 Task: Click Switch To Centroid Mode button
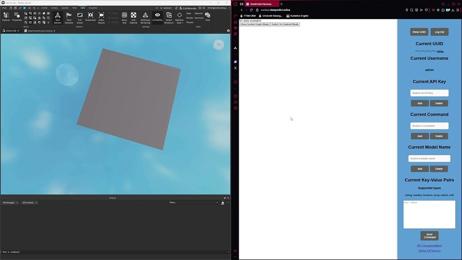[285, 24]
